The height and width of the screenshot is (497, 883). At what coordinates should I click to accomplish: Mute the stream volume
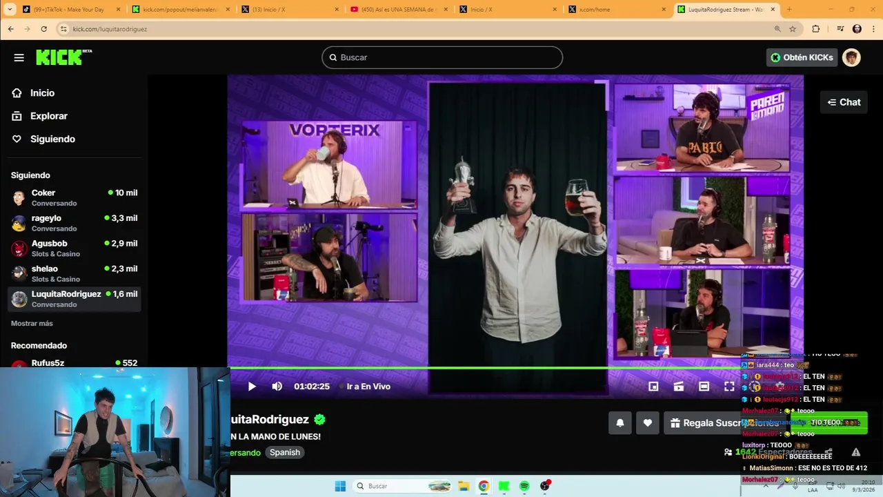point(277,387)
